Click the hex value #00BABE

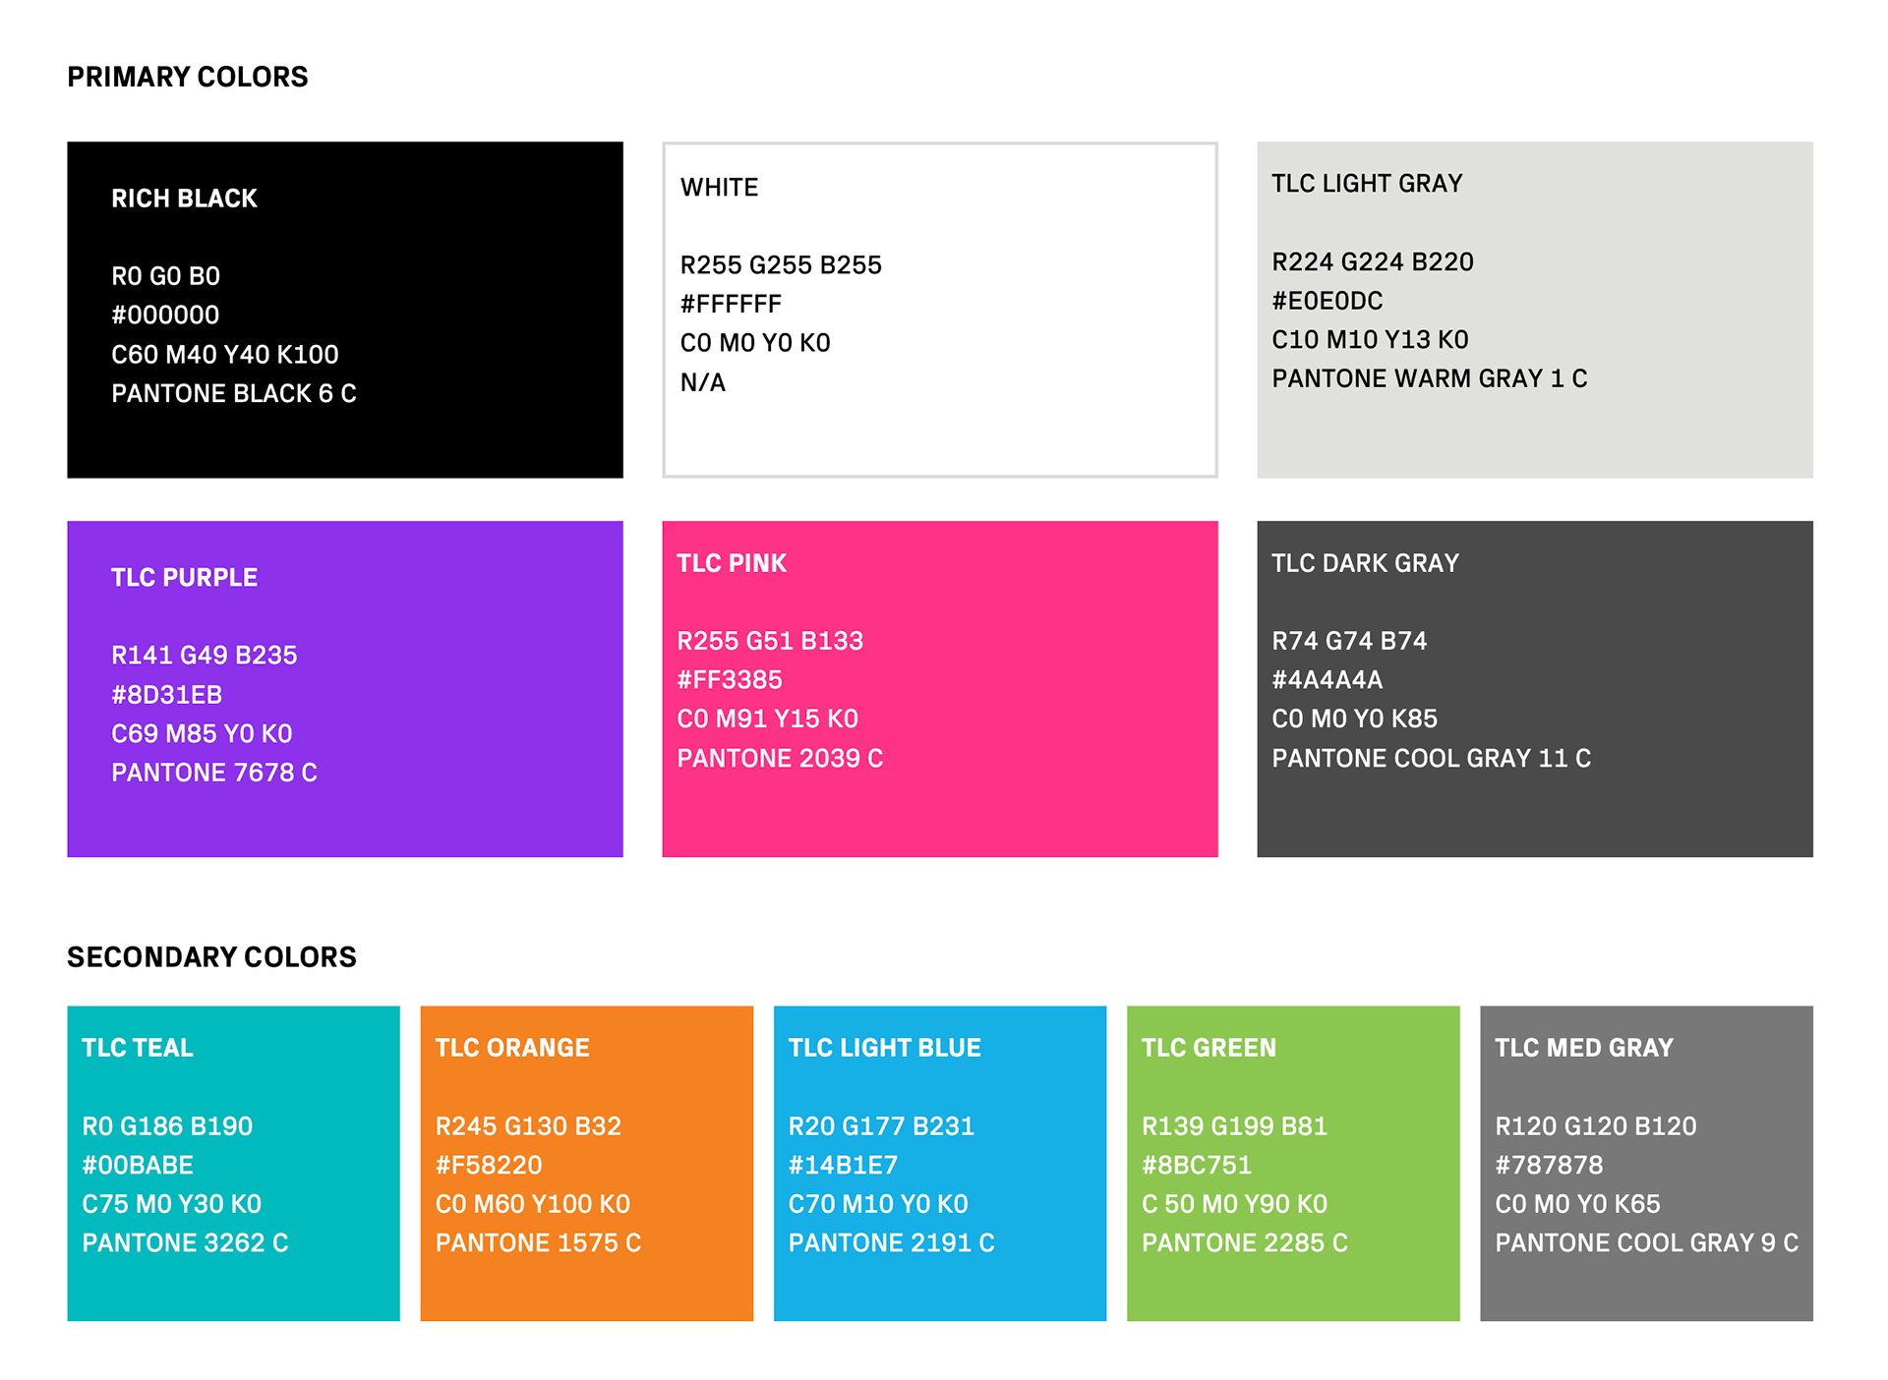[x=138, y=1165]
